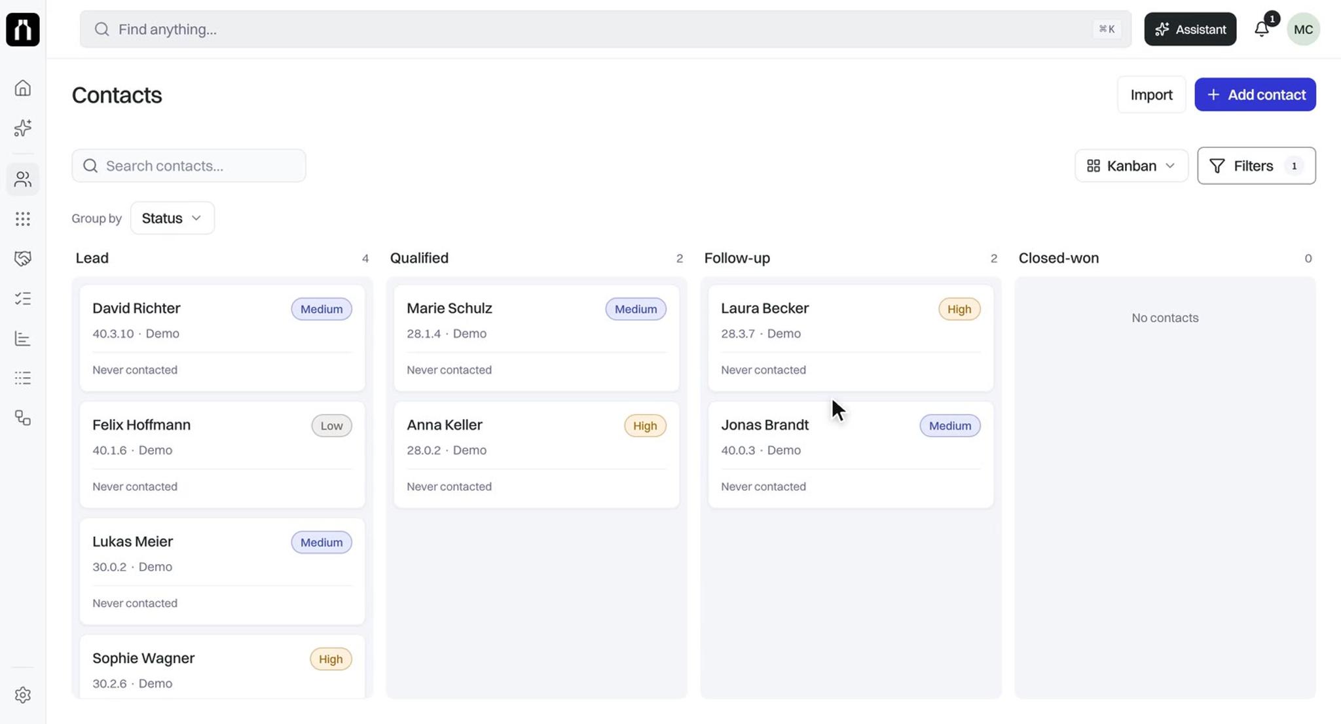Open the bulleted list icon in sidebar
Image resolution: width=1341 pixels, height=724 pixels.
coord(23,378)
